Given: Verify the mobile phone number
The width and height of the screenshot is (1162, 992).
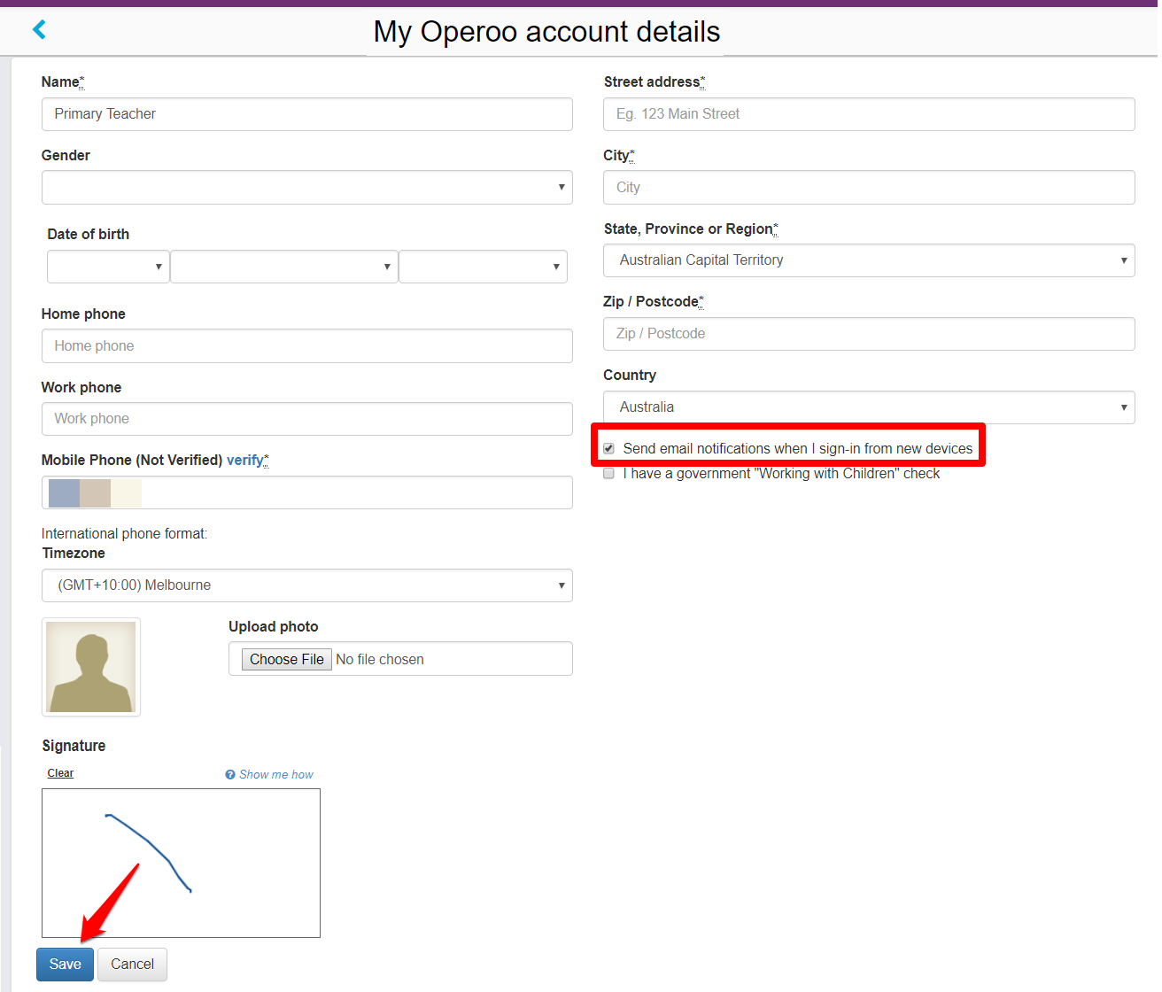Looking at the screenshot, I should (245, 461).
